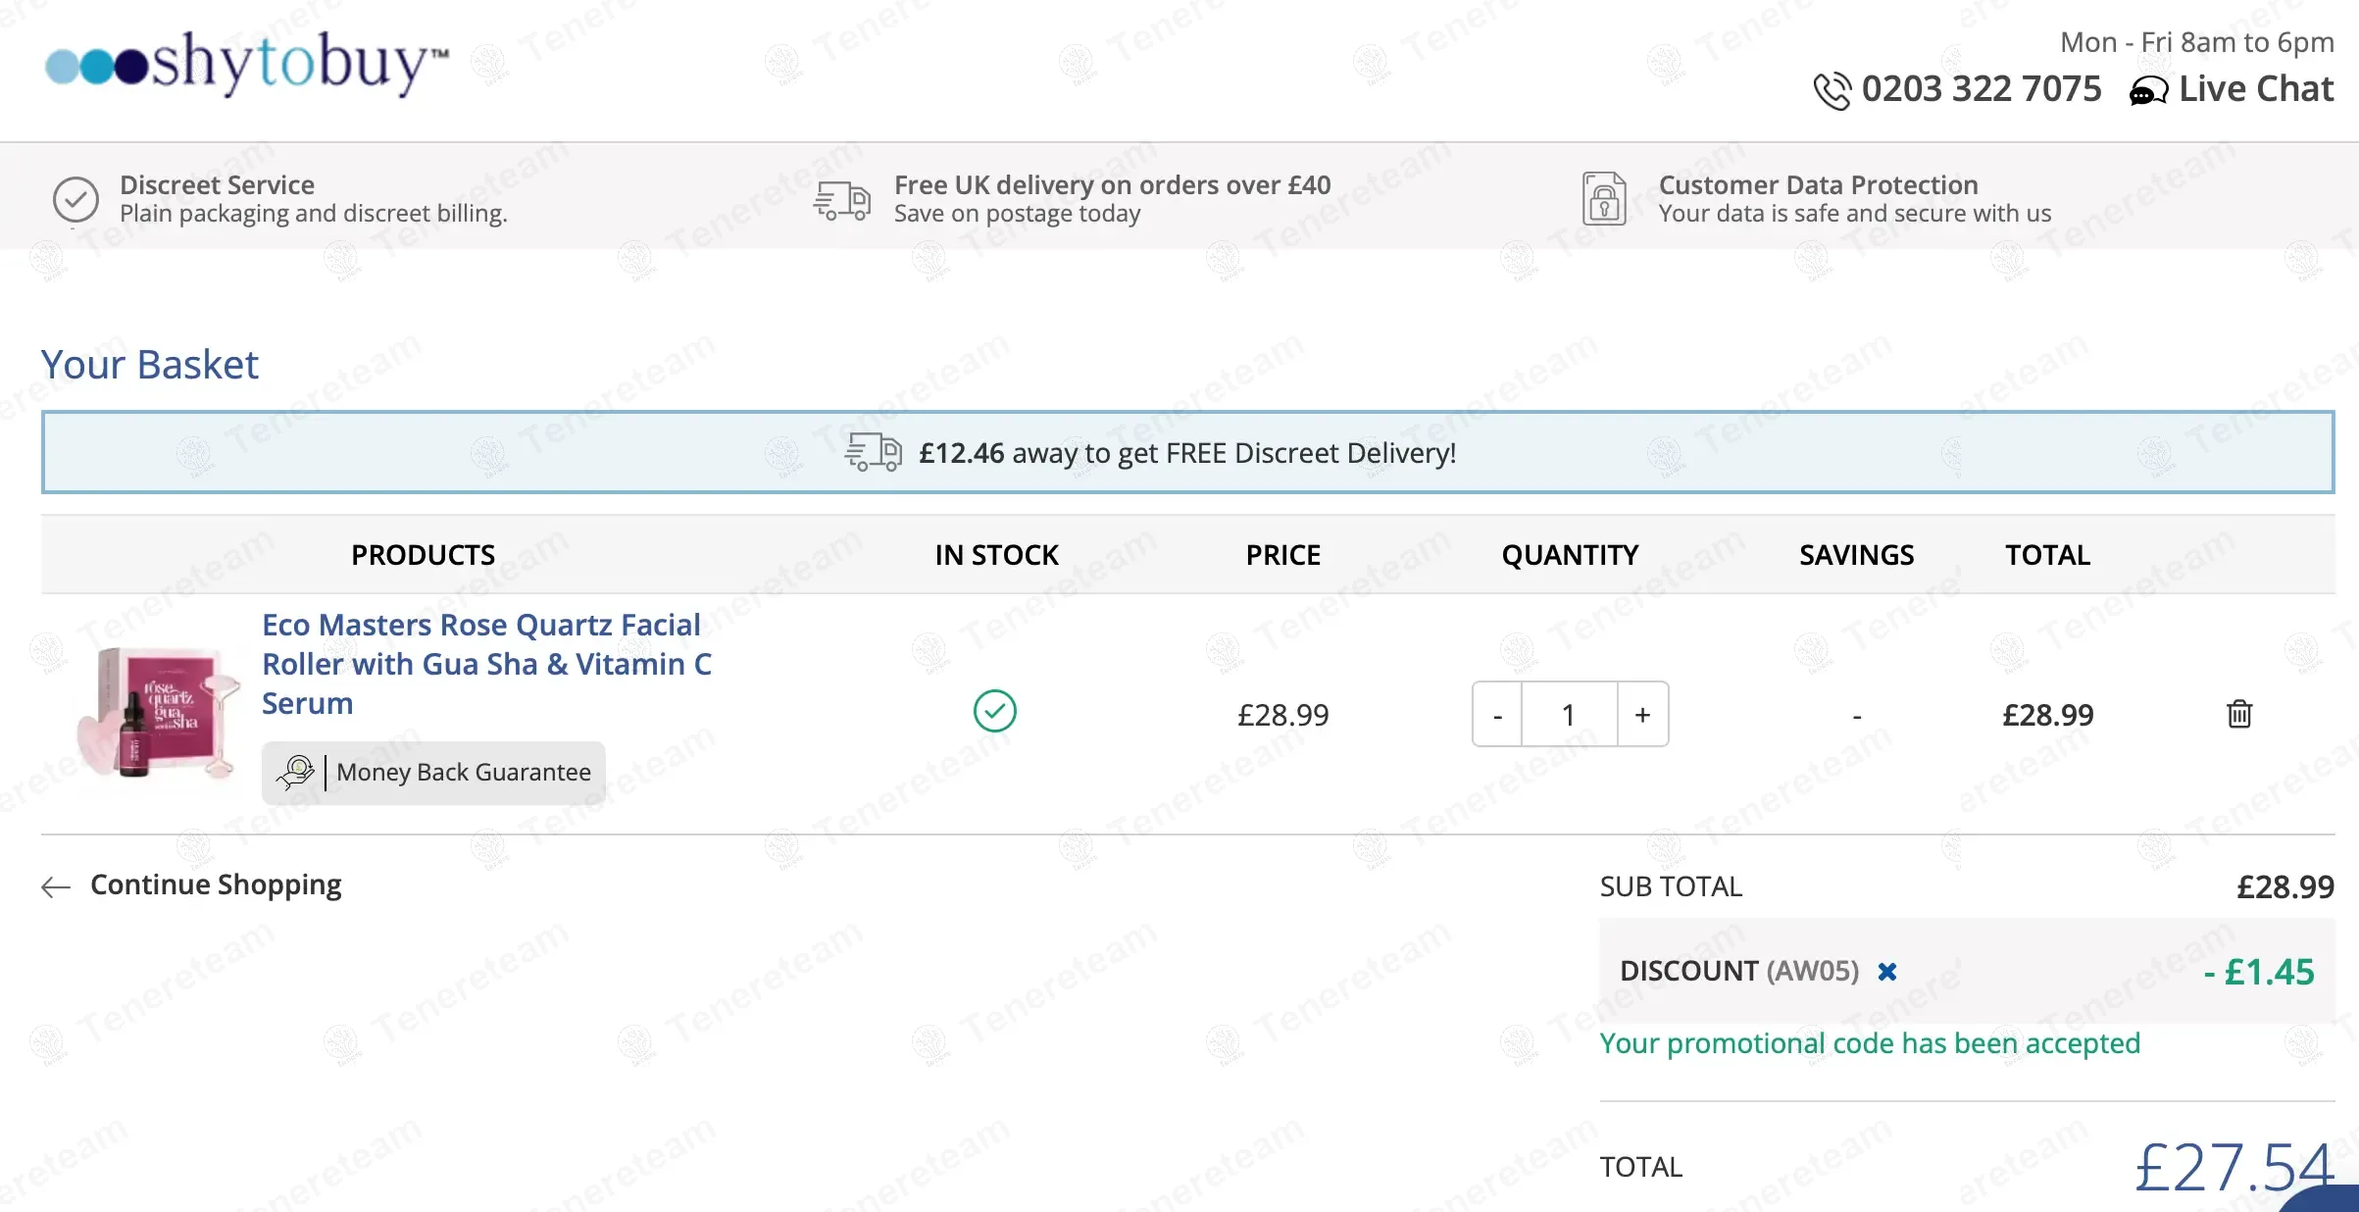This screenshot has width=2359, height=1212.
Task: Click Your data is safe and secure text
Action: (1855, 214)
